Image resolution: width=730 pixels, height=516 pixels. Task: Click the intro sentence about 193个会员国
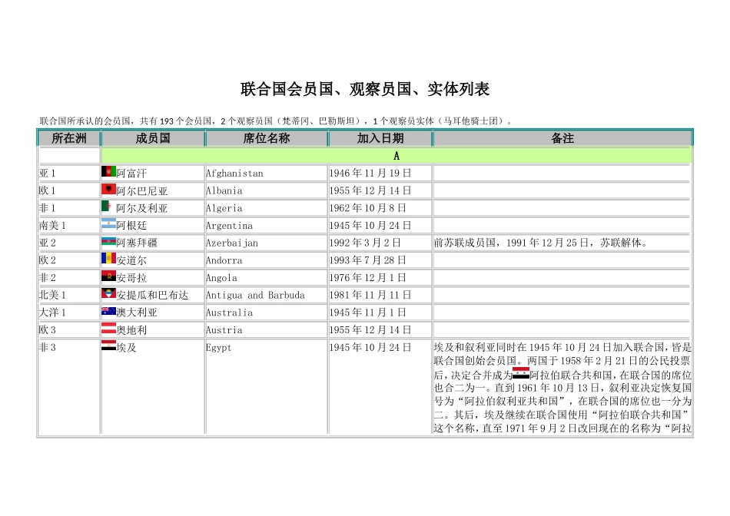pos(276,121)
